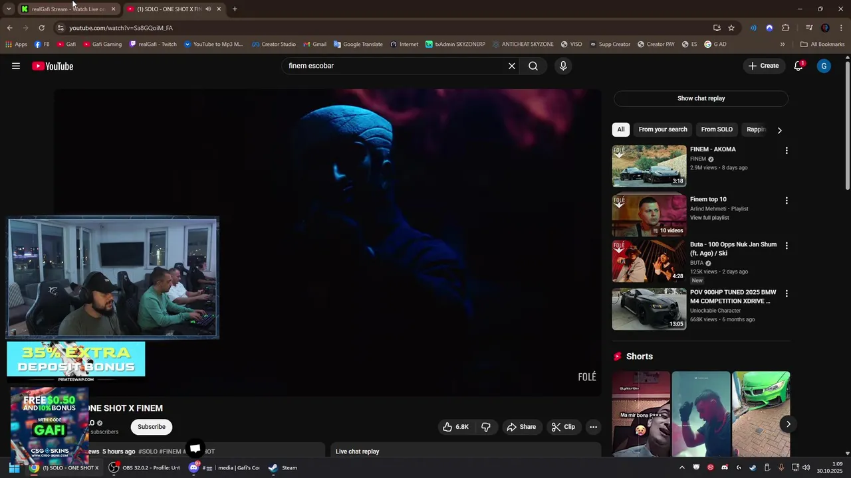Open the Create button

pos(763,66)
